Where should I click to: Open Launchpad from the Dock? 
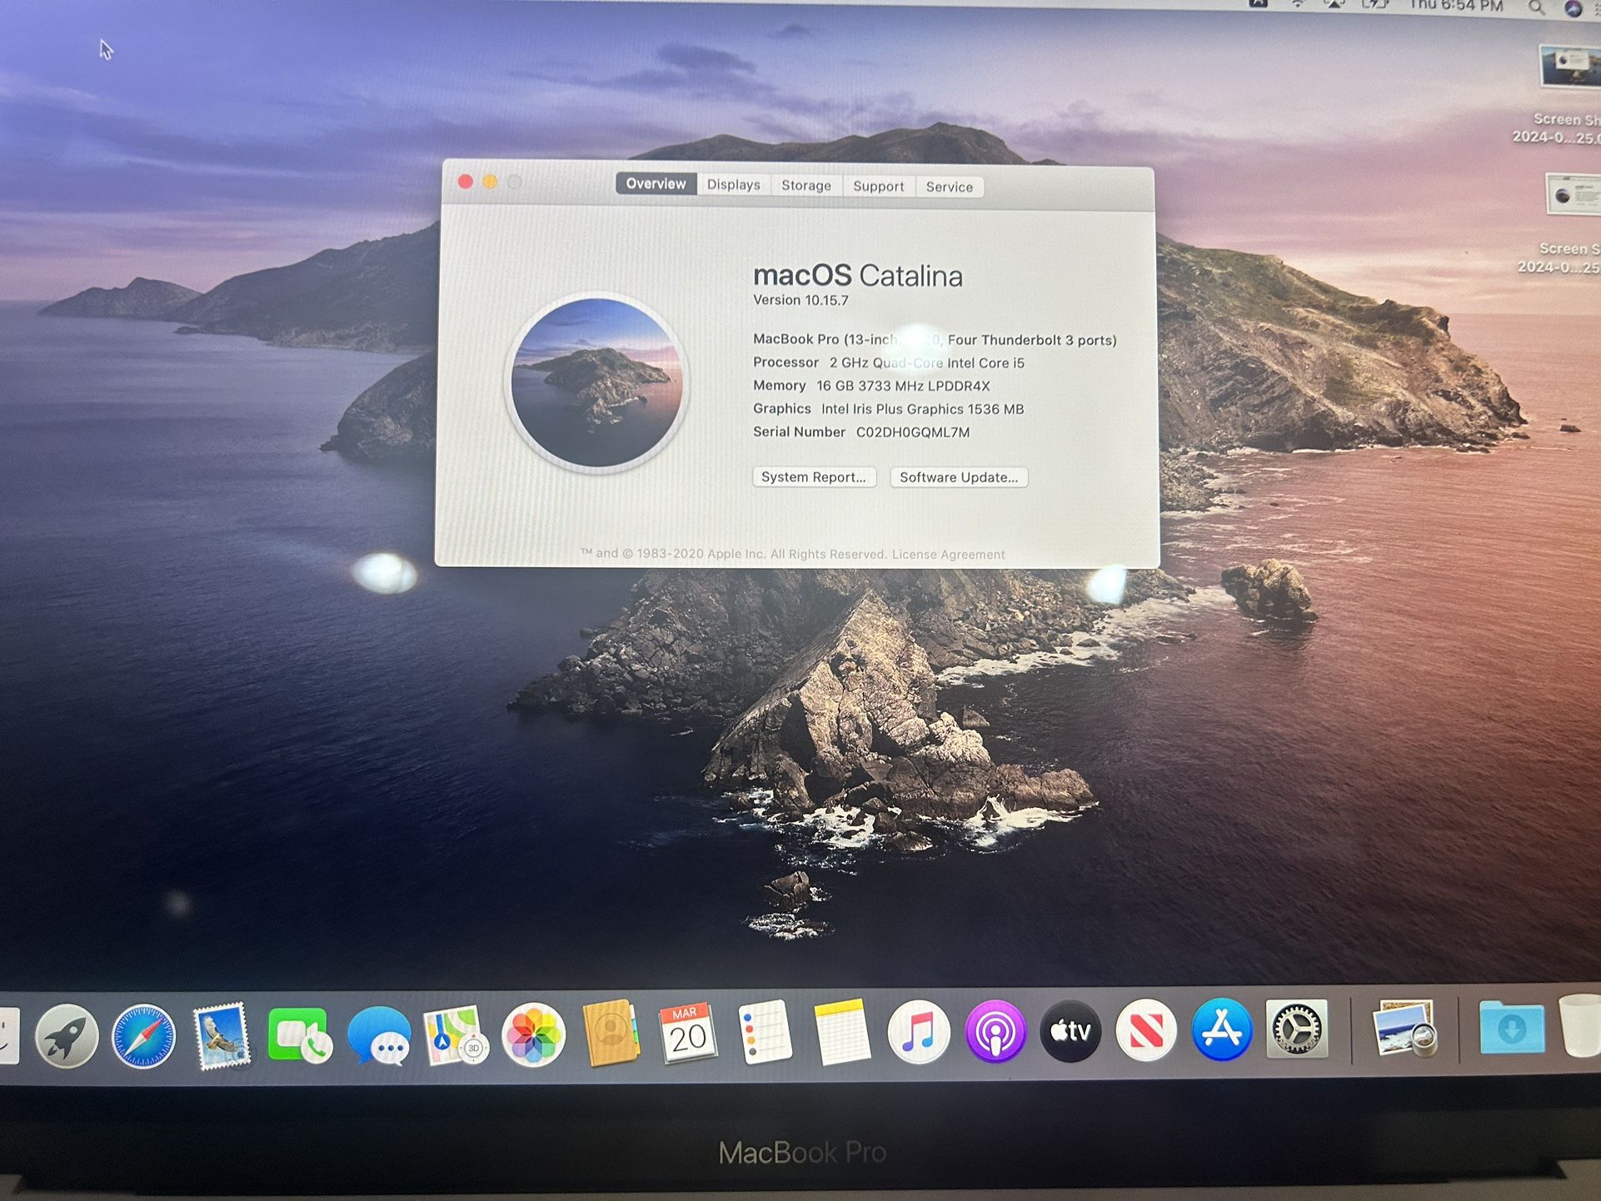(67, 1036)
